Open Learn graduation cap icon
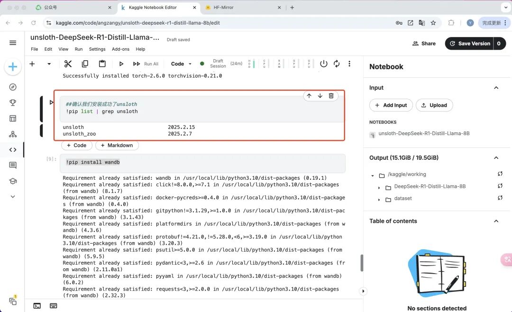The width and height of the screenshot is (512, 312). point(13,181)
